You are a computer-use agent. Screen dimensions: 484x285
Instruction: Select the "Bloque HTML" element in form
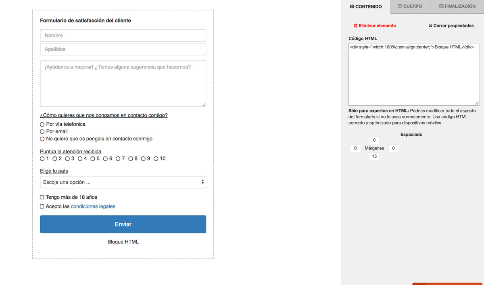pos(123,242)
